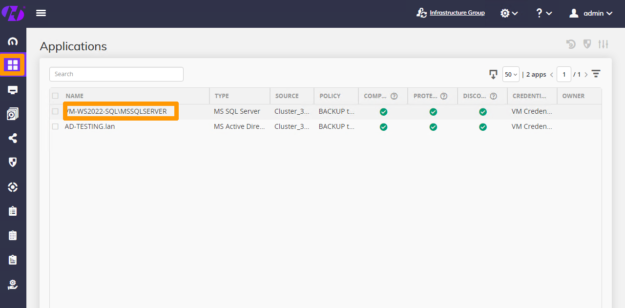Select the Virtual Machines sidebar icon
625x308 pixels.
(x=13, y=90)
